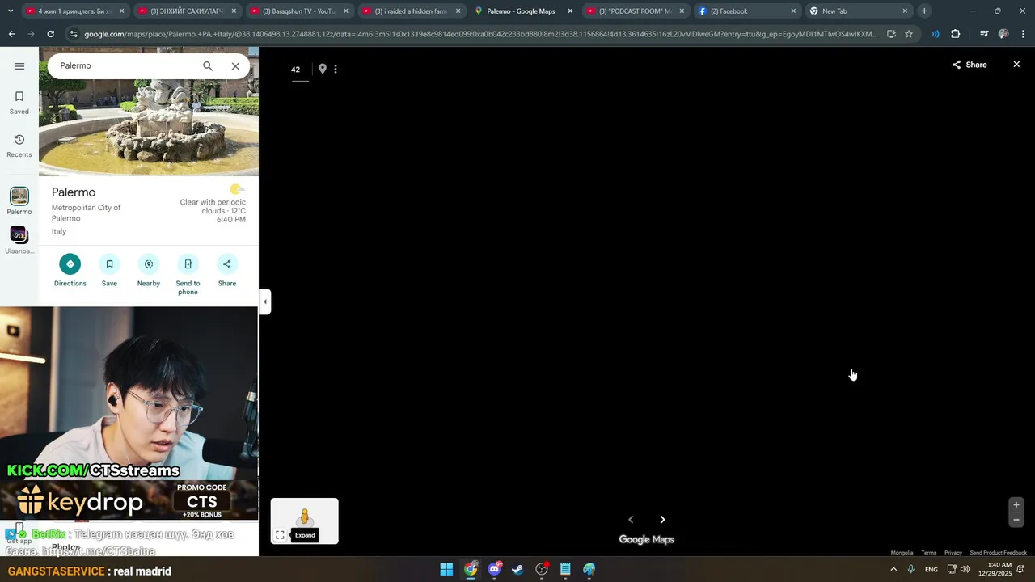The height and width of the screenshot is (582, 1035).
Task: Close the Facebook tab
Action: pyautogui.click(x=793, y=11)
